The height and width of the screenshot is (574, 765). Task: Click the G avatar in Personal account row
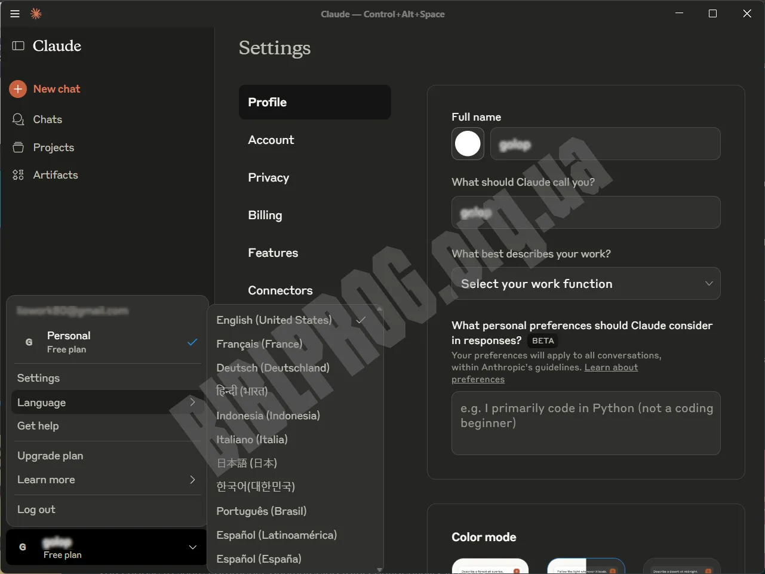[29, 342]
